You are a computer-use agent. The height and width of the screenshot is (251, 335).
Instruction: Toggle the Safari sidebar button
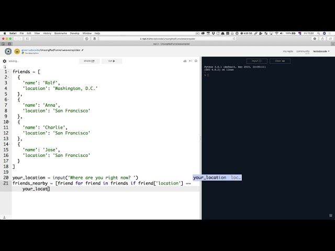tap(27, 39)
